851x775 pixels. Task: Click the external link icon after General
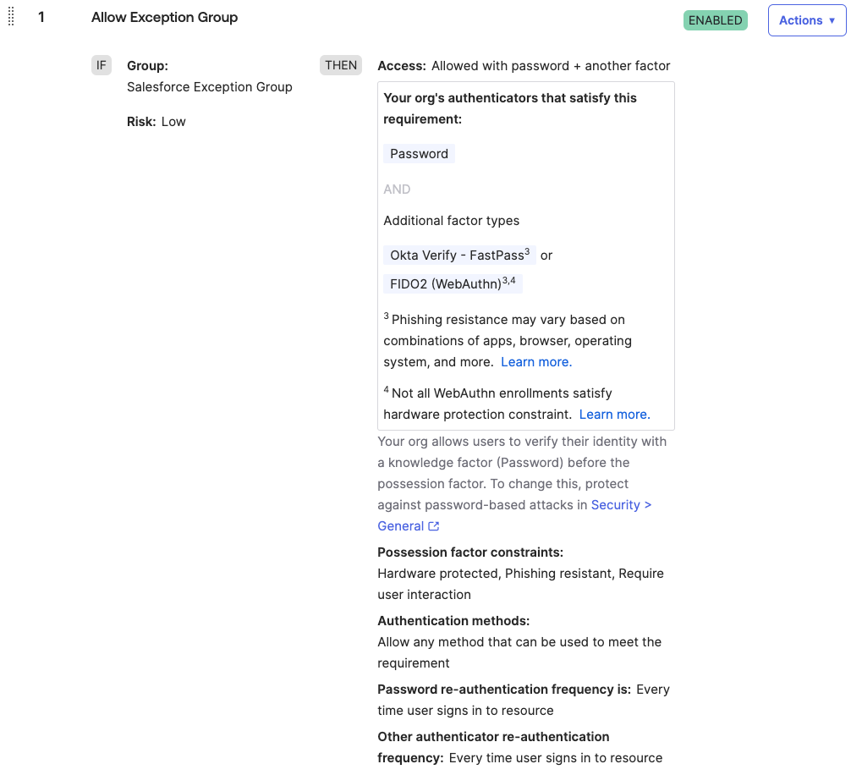coord(434,526)
